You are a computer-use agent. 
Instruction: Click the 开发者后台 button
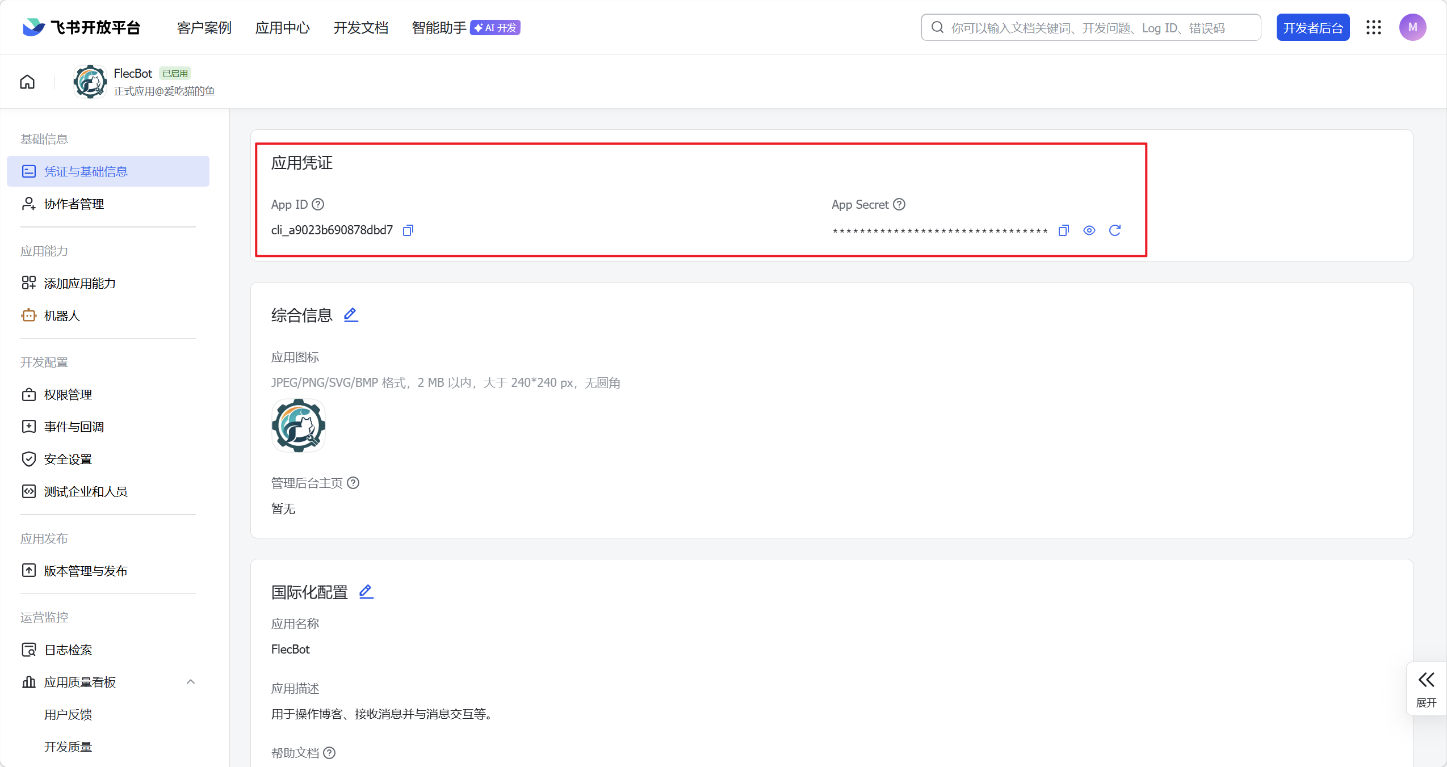pos(1313,28)
